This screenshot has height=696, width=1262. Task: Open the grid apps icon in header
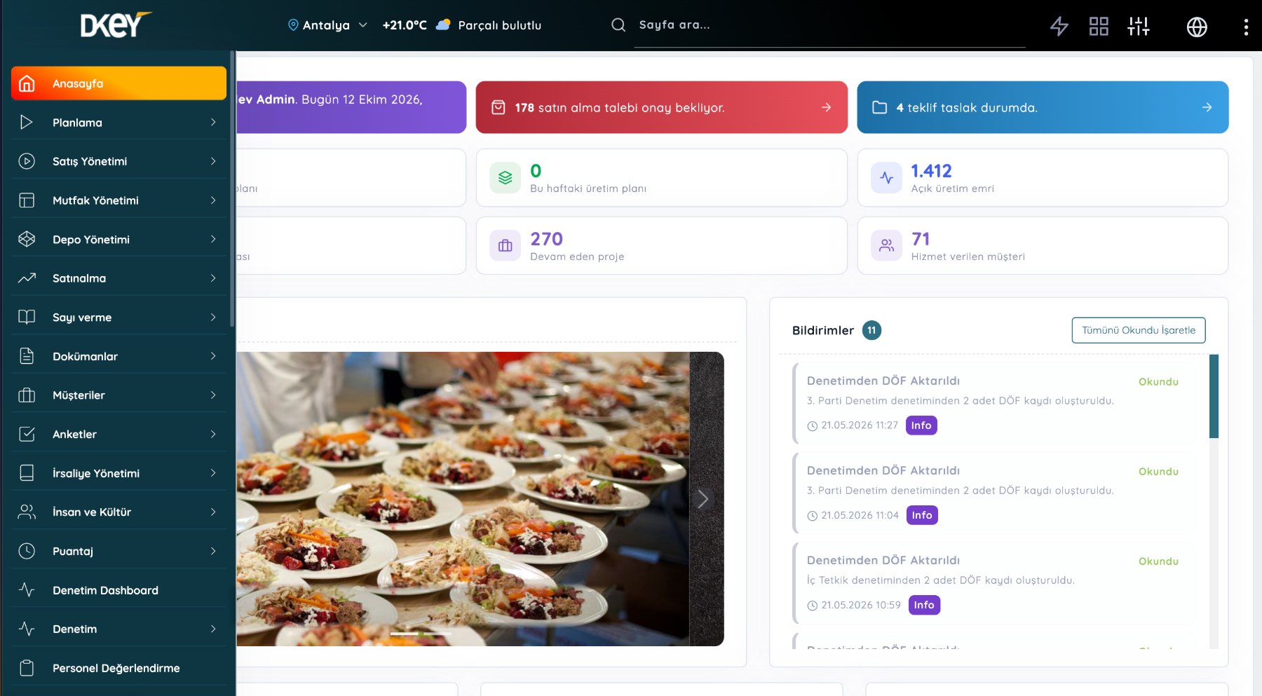coord(1099,27)
